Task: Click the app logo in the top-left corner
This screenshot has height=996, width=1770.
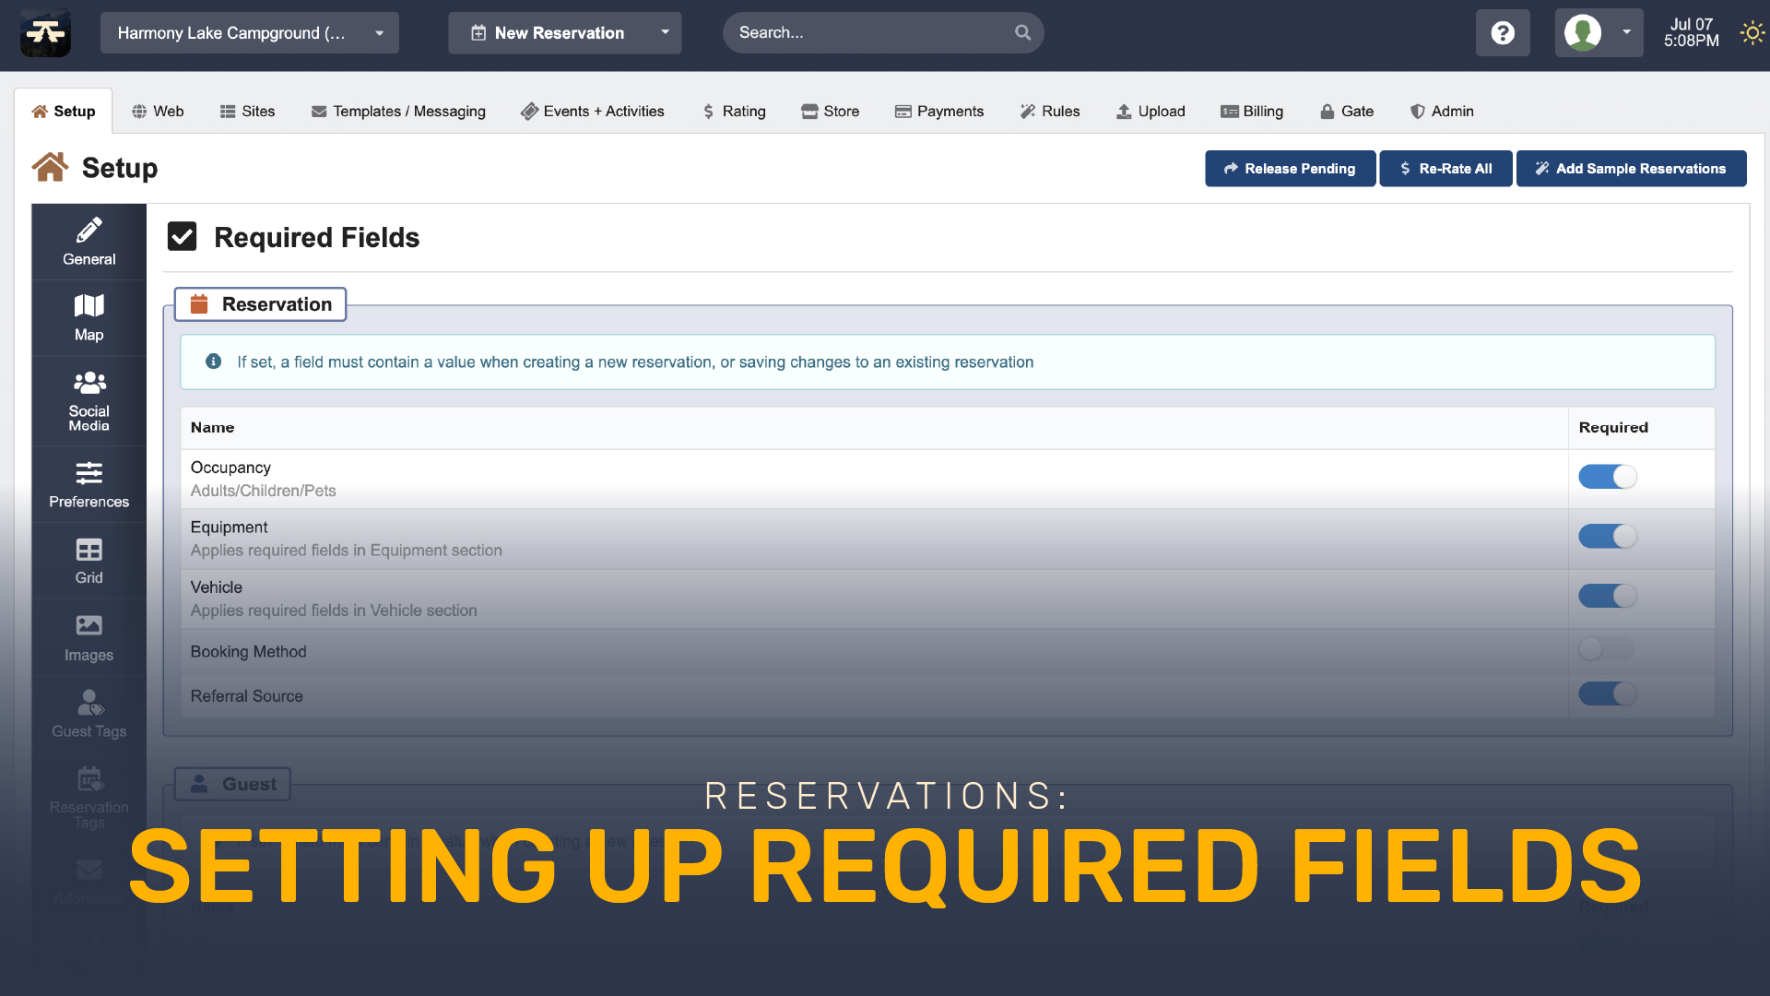Action: (x=45, y=33)
